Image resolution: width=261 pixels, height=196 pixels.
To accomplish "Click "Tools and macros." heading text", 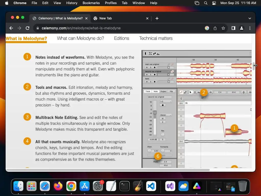I will (51, 88).
